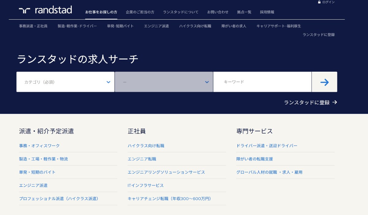Open the ドライバー派遣・送迎ドライバー link
Screen dimensions: 368x215
coord(267,146)
